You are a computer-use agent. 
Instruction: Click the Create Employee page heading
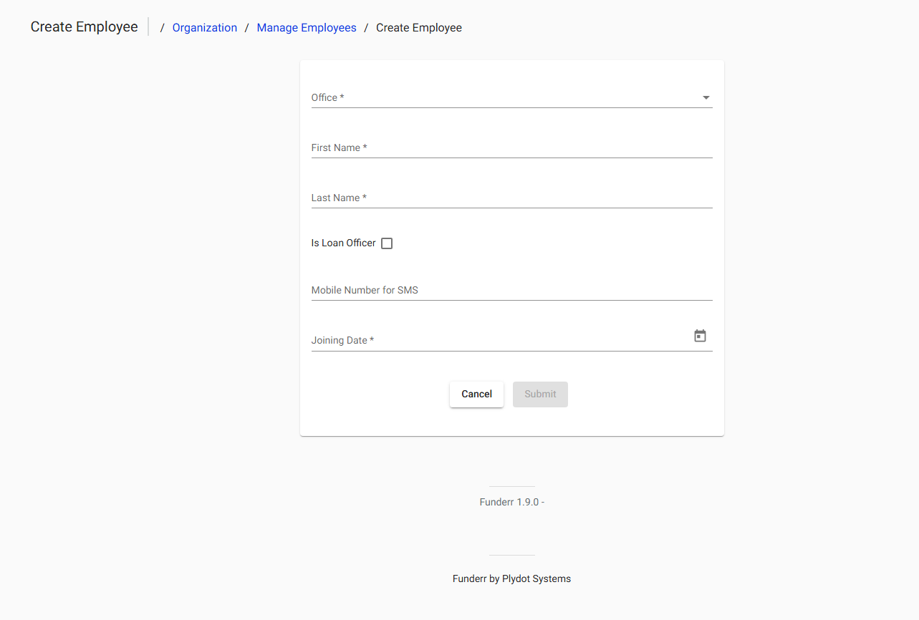(84, 26)
